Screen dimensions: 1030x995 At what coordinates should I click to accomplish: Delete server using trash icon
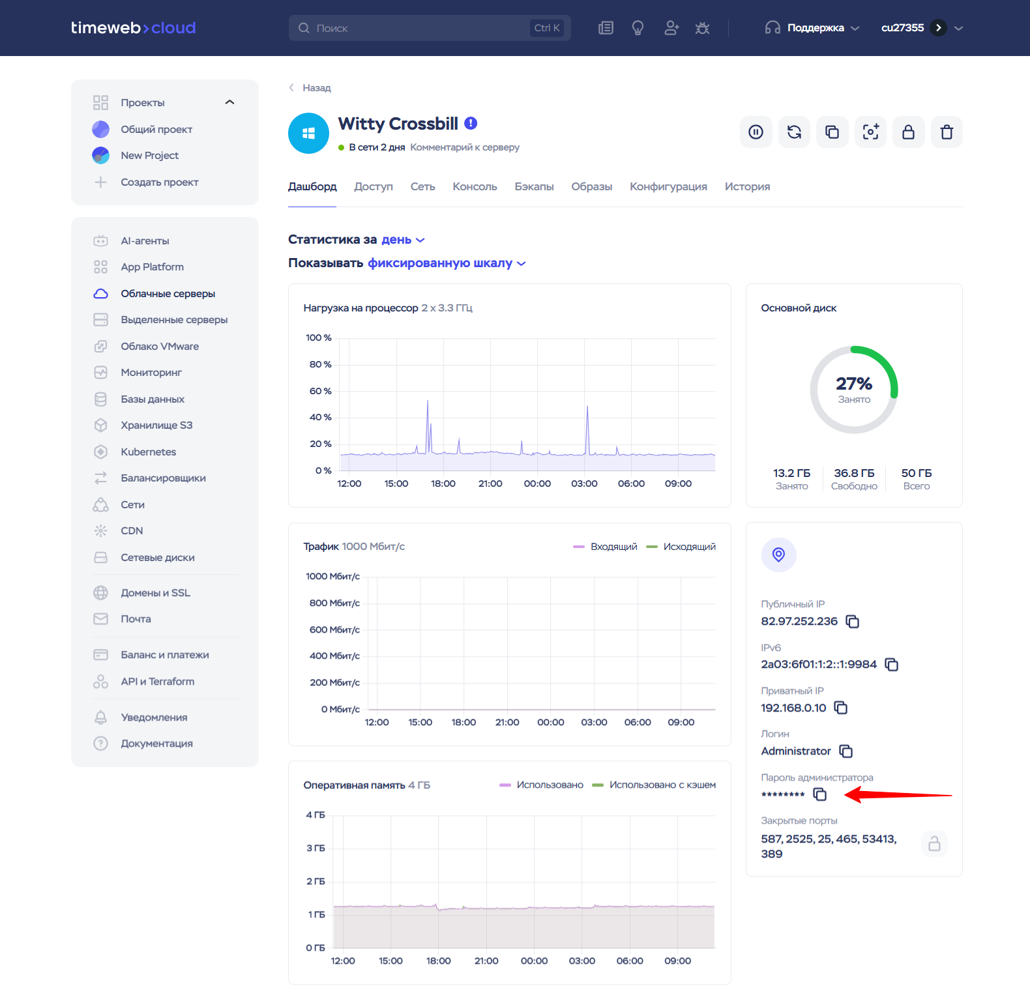(947, 132)
